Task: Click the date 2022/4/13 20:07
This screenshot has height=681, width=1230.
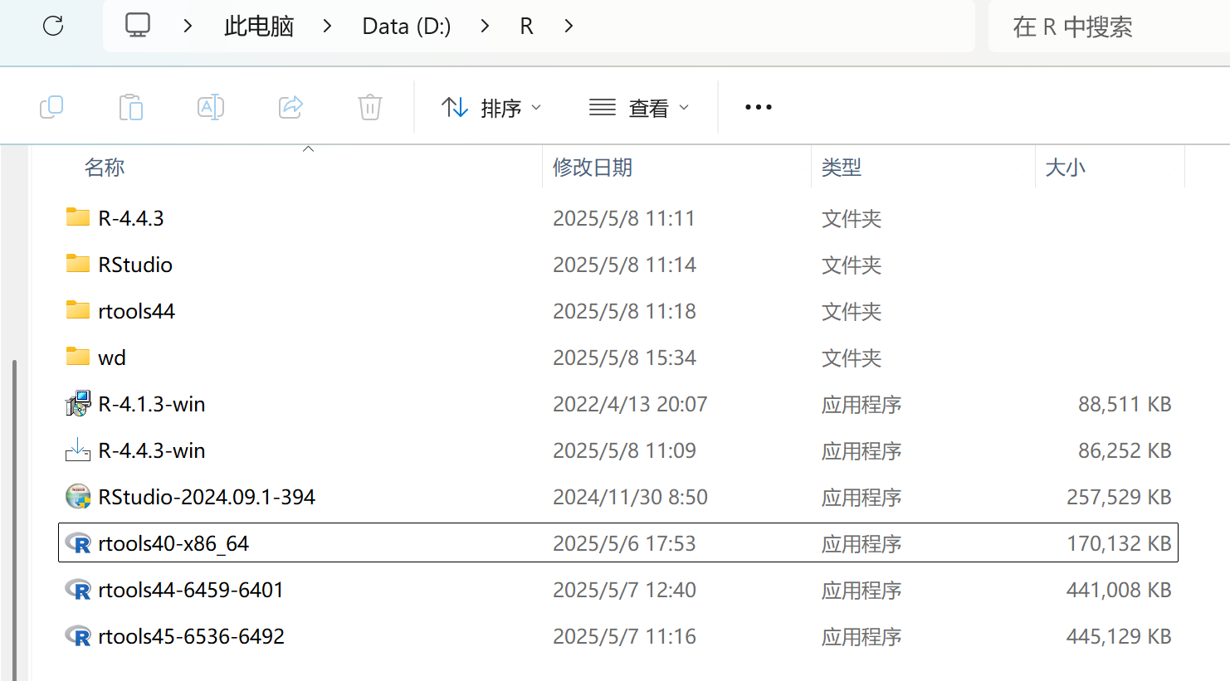Action: pyautogui.click(x=631, y=404)
